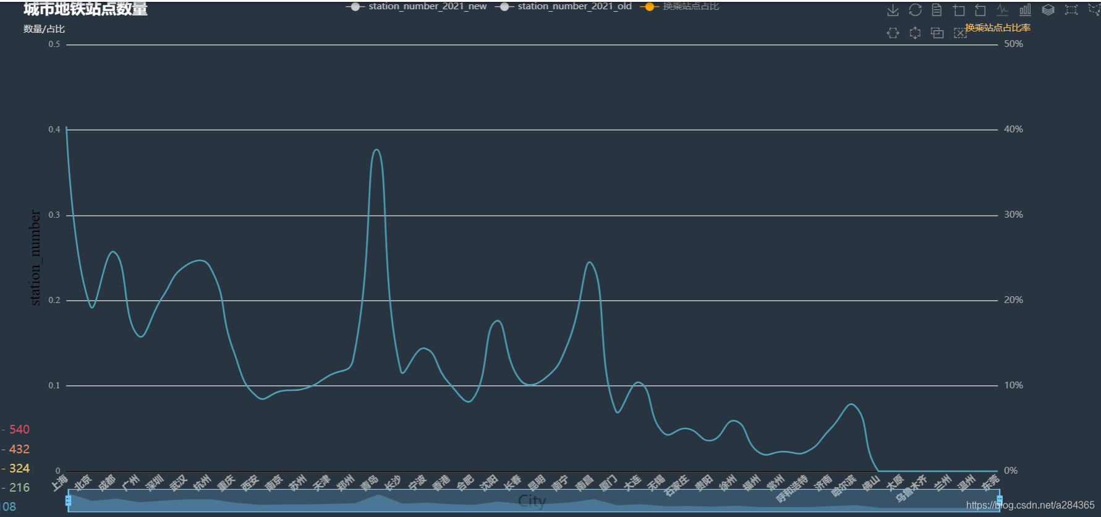Click the right data zoom slider handle

tap(1000, 500)
